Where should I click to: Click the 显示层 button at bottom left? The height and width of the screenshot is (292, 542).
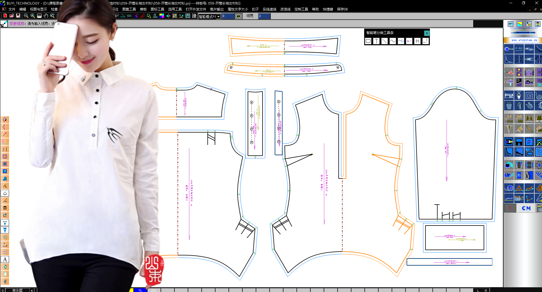[17, 290]
